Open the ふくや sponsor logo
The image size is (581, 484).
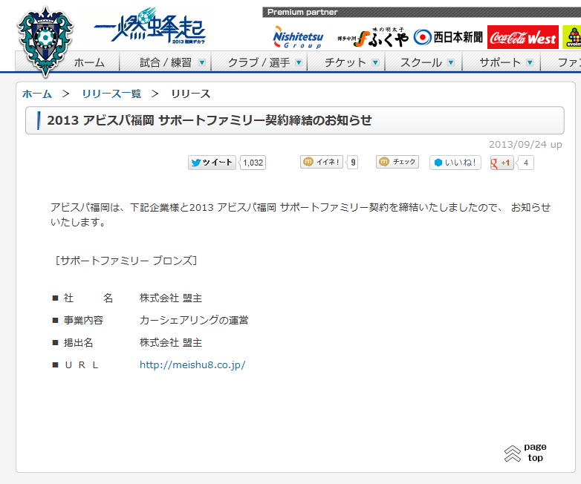(373, 37)
